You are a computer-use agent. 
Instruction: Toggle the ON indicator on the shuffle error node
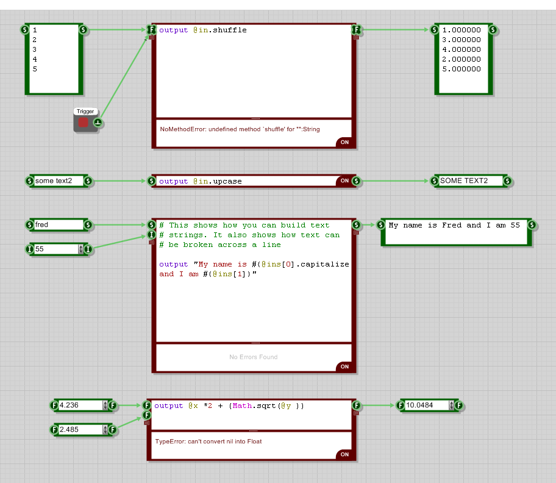pyautogui.click(x=344, y=142)
